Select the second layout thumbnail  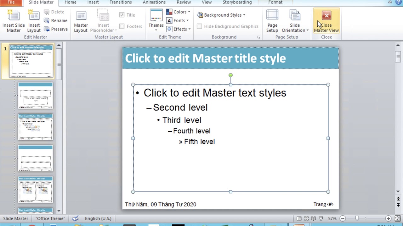36,95
